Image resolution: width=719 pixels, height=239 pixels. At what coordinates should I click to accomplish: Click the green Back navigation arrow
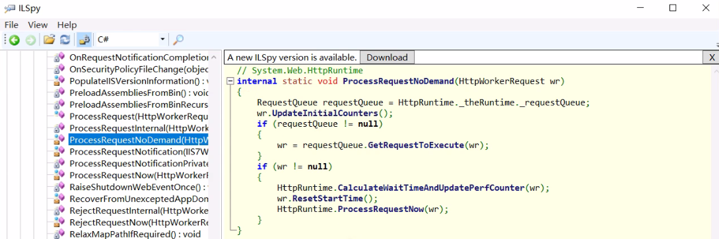(15, 40)
